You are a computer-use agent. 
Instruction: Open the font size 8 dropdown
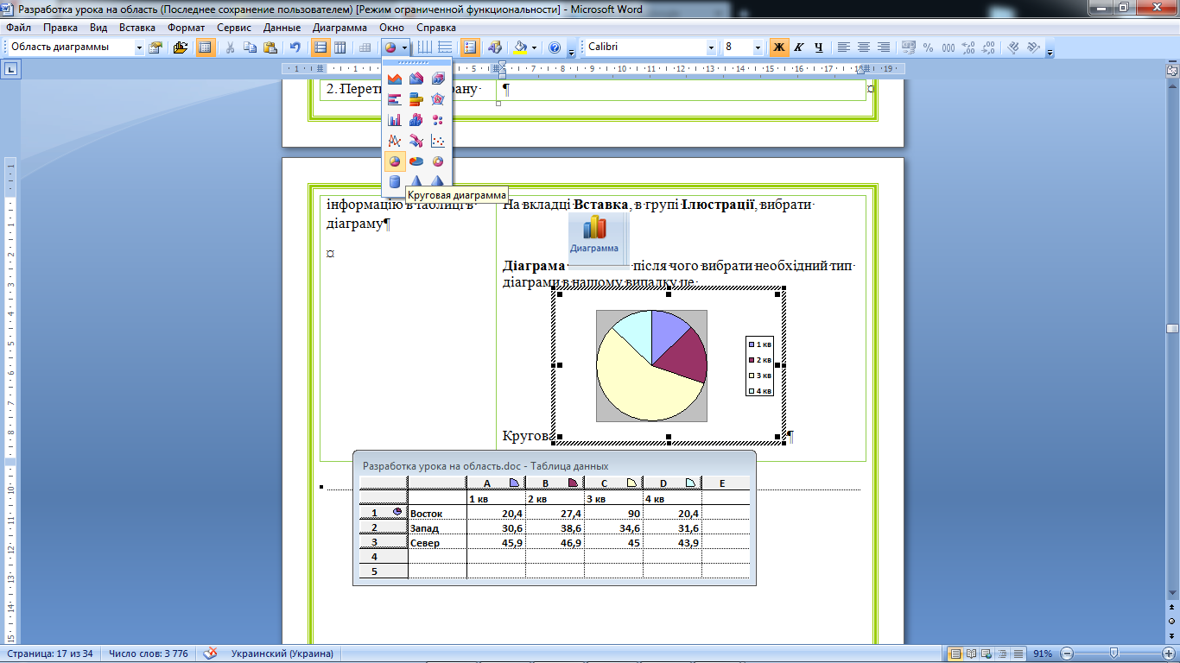pyautogui.click(x=758, y=47)
